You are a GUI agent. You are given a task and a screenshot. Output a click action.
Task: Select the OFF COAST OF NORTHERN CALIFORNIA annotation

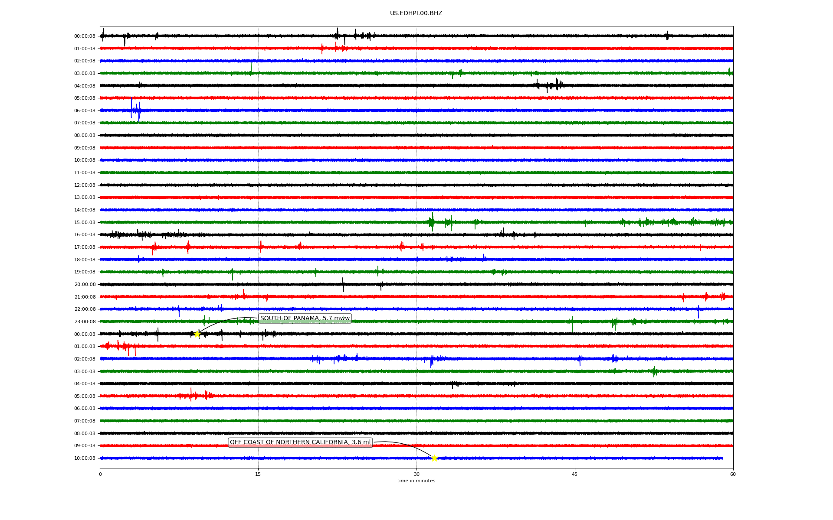coord(300,442)
